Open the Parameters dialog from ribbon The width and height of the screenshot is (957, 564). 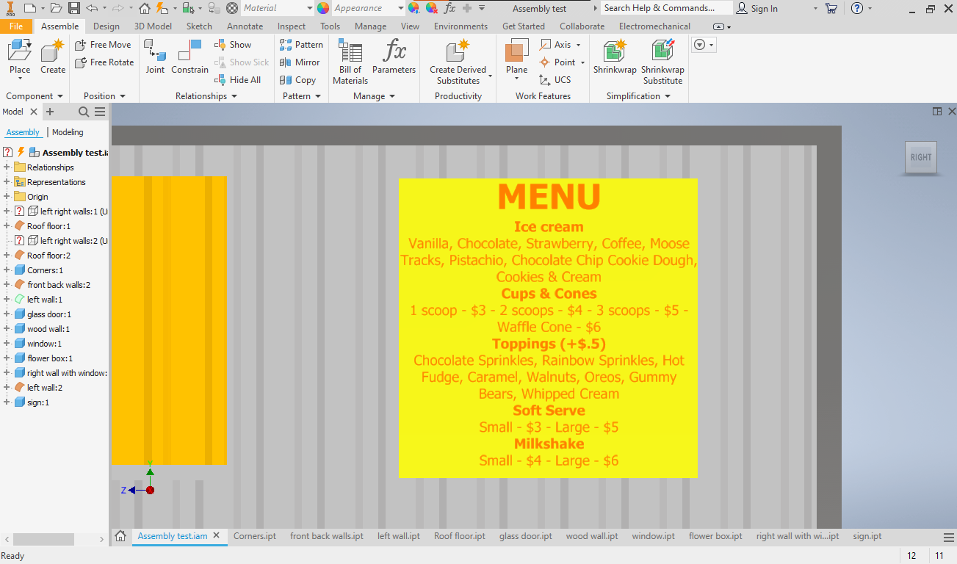coord(394,57)
